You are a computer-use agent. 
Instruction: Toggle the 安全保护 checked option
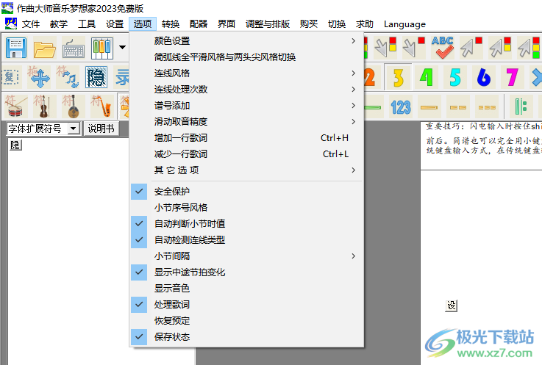(x=246, y=192)
